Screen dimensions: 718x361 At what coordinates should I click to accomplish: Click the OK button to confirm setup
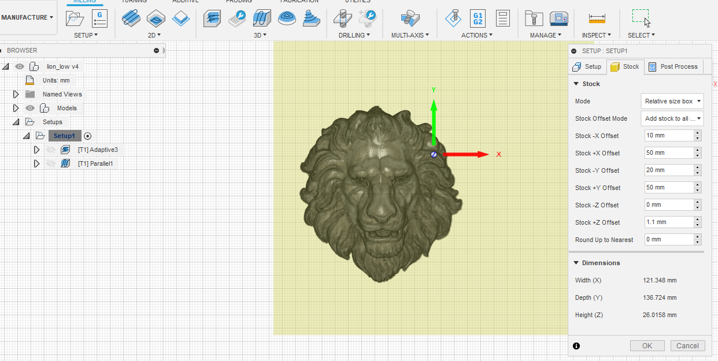point(647,345)
